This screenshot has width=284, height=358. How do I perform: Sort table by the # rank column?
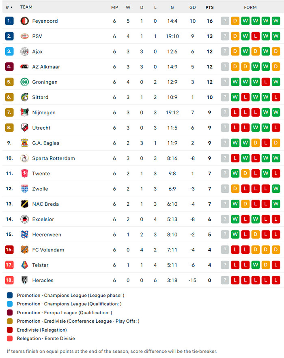[x=9, y=7]
